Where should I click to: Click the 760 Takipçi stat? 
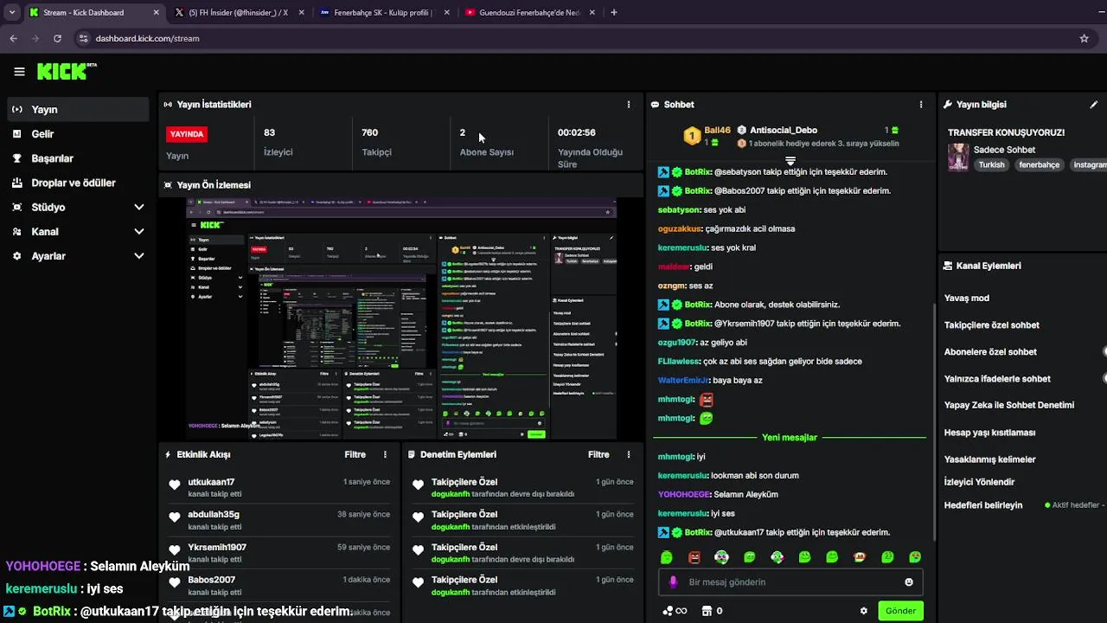tap(377, 142)
